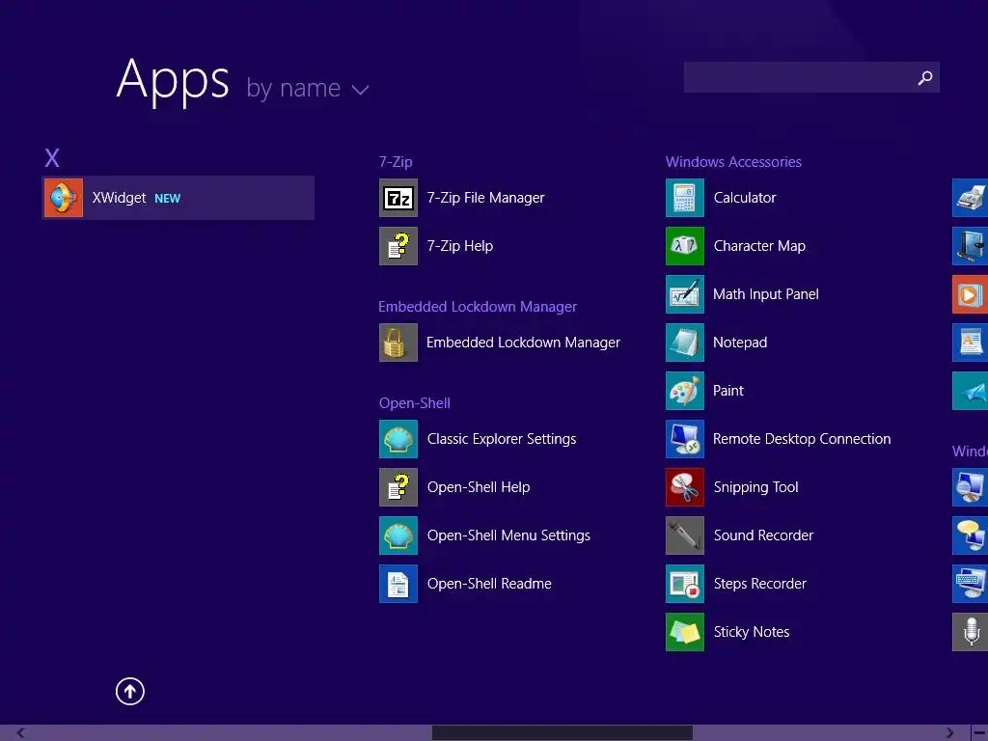Launch Open-Shell Menu Settings
This screenshot has height=741, width=988.
click(x=484, y=535)
